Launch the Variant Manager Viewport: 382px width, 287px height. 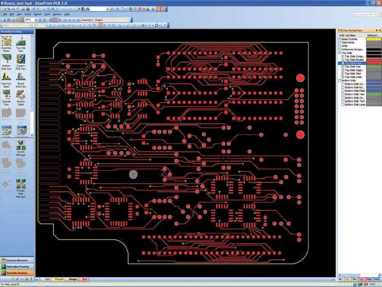pos(21,148)
